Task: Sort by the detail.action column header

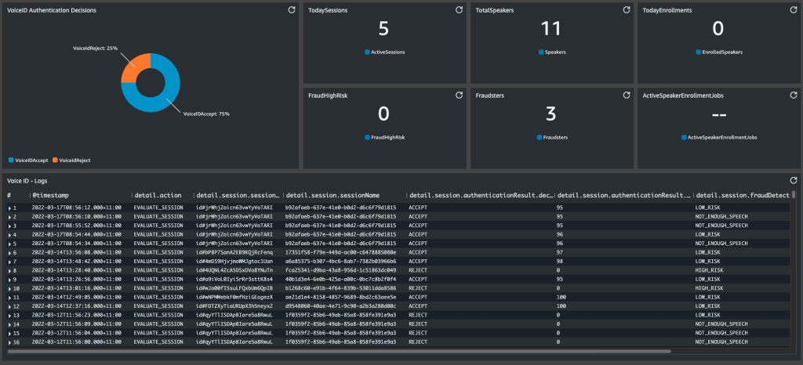Action: [x=158, y=195]
